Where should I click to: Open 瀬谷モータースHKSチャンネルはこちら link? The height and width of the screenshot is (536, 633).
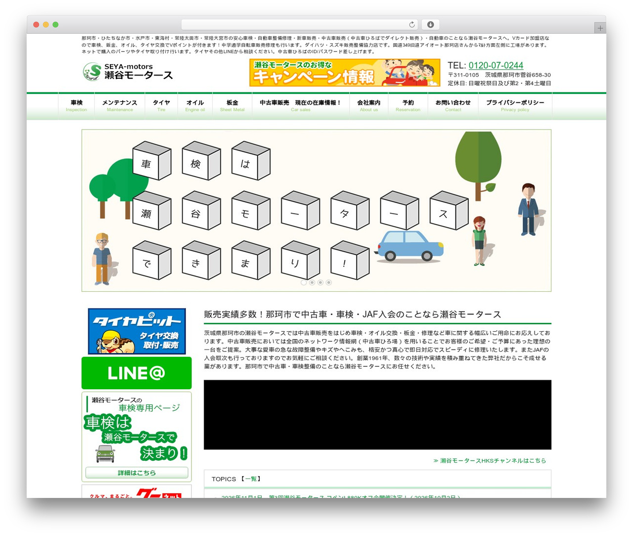coord(490,460)
